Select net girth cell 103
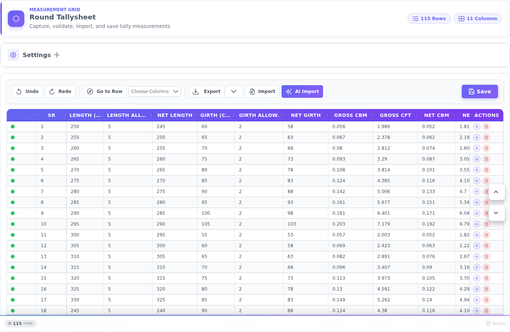 point(306,224)
